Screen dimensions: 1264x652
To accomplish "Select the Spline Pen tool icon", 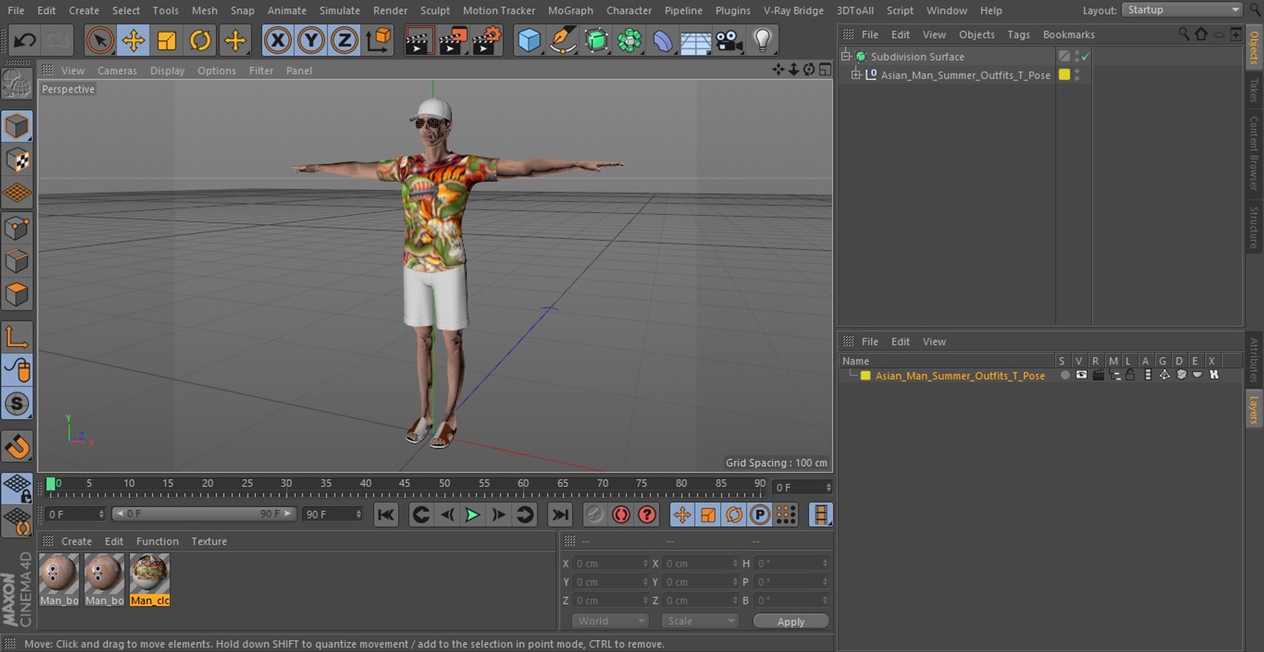I will 563,41.
